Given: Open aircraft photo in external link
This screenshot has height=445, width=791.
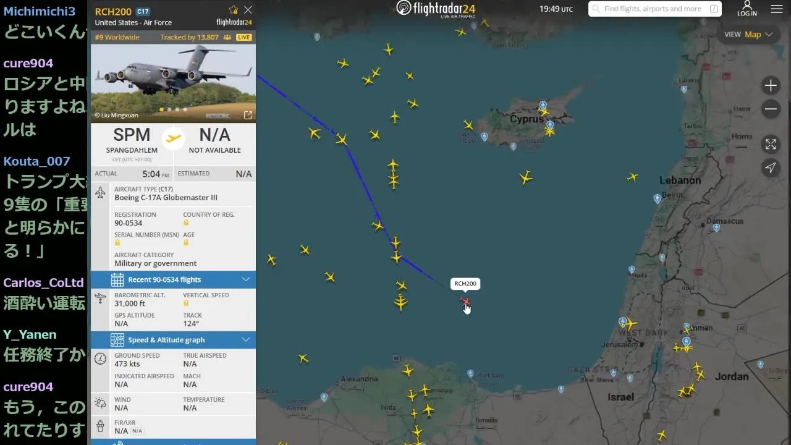Looking at the screenshot, I should 248,115.
